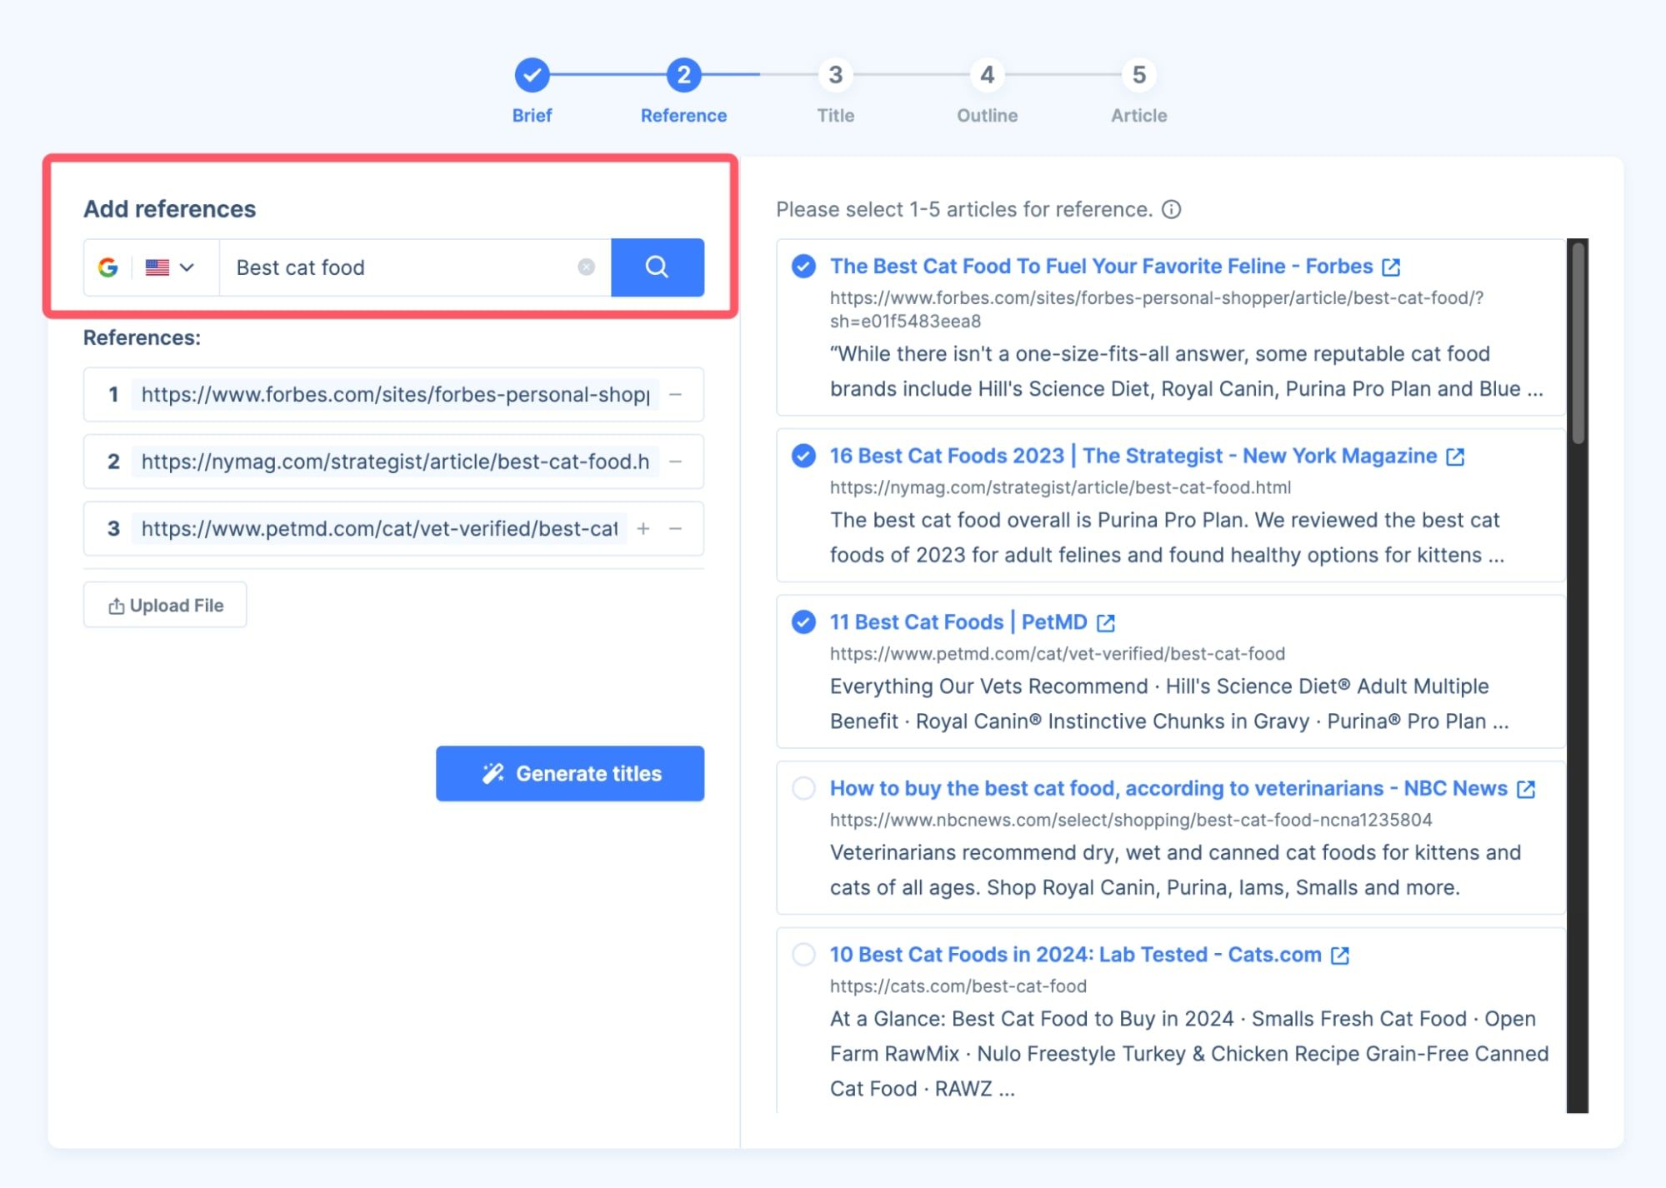
Task: Open 10 Best Cat Foods Cats.com link
Action: tap(1076, 955)
